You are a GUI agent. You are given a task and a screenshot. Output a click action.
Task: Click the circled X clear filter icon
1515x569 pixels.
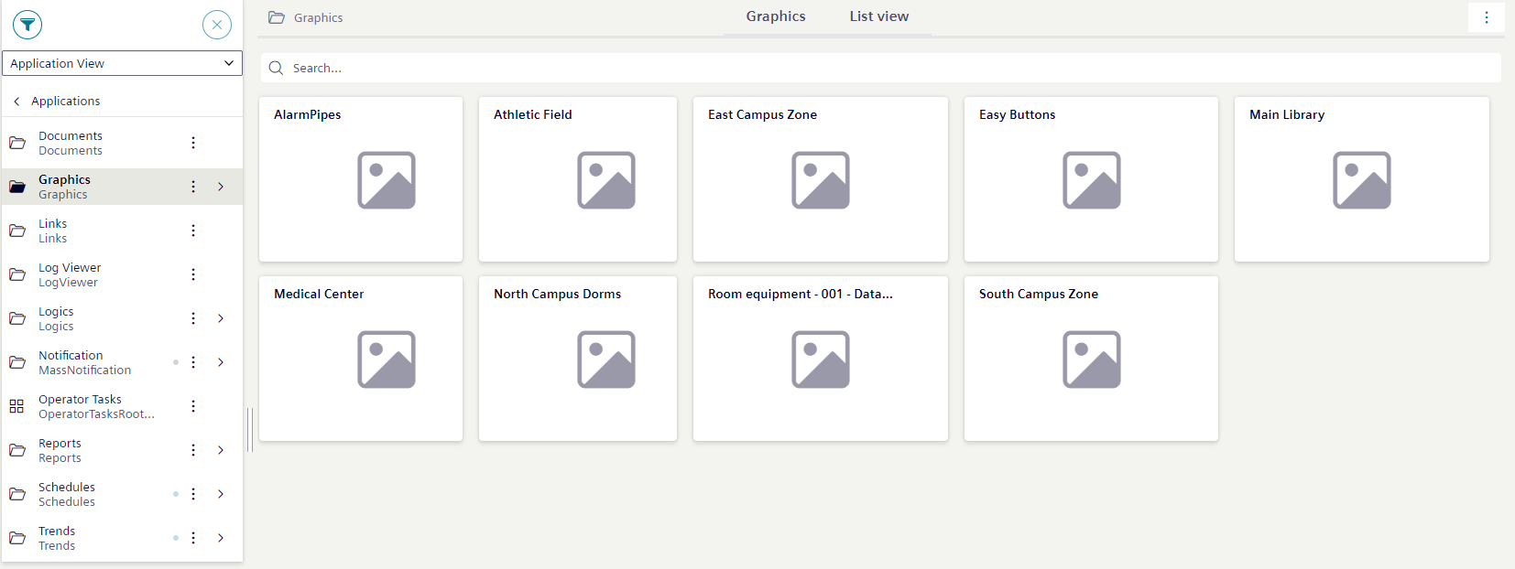[x=217, y=25]
